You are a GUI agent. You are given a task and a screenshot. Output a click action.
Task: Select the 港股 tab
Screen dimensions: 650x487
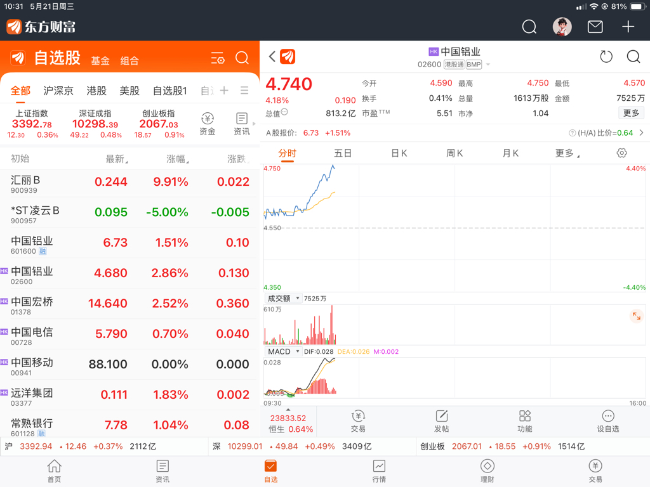click(x=96, y=91)
